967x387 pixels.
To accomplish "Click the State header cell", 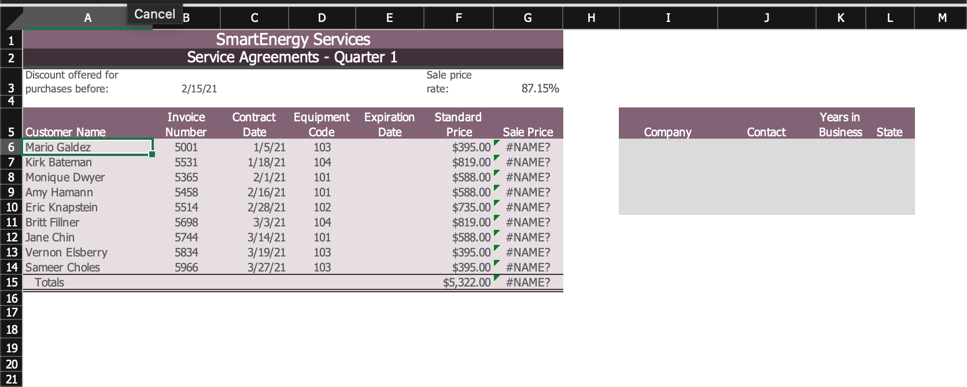I will point(890,124).
